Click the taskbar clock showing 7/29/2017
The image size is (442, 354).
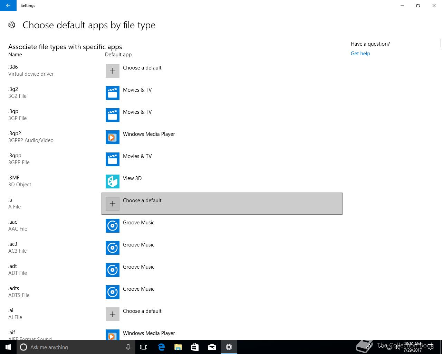pyautogui.click(x=413, y=347)
